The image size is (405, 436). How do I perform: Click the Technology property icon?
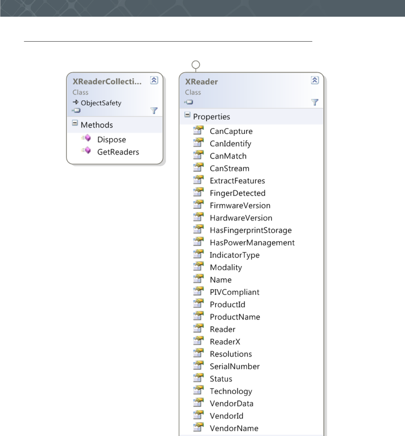pyautogui.click(x=198, y=390)
